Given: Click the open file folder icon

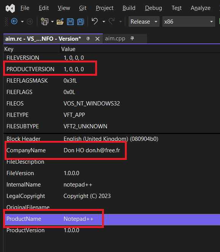Looking at the screenshot, I should tap(60, 22).
